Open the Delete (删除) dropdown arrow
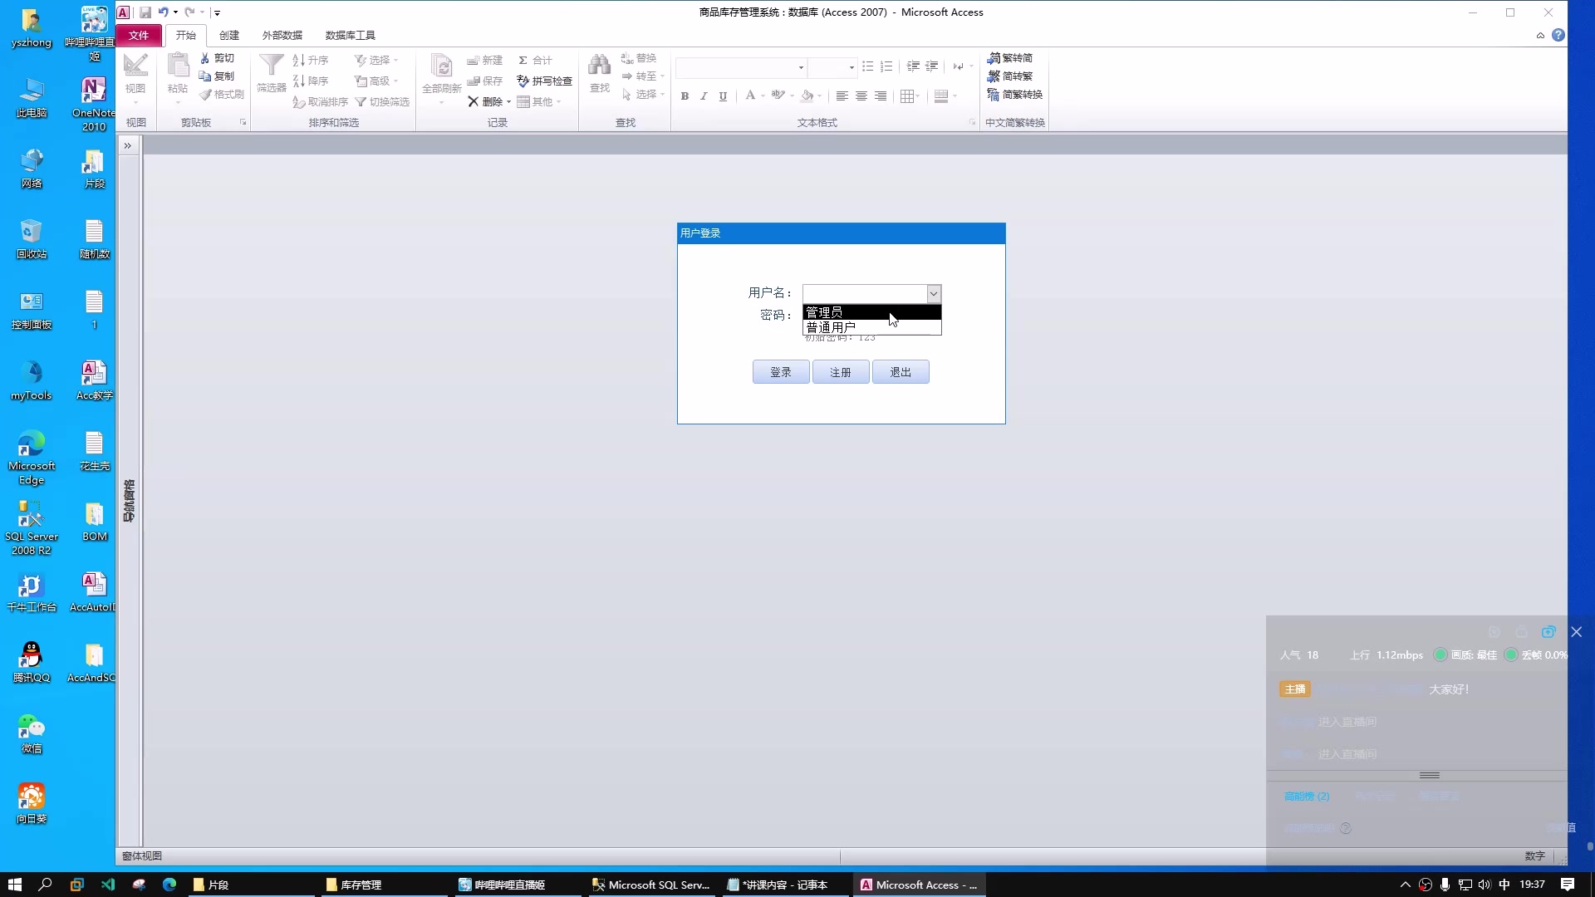Screen dimensions: 1595x897 [508, 102]
